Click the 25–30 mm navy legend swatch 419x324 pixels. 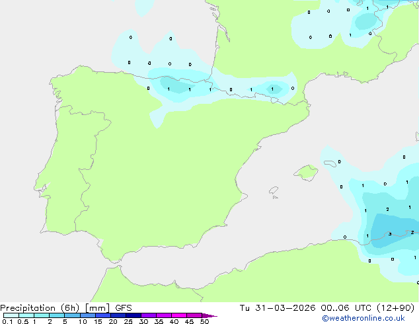click(x=133, y=315)
